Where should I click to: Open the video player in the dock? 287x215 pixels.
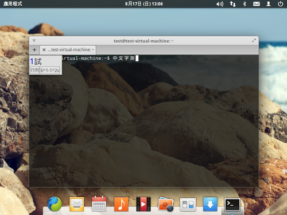pos(143,204)
